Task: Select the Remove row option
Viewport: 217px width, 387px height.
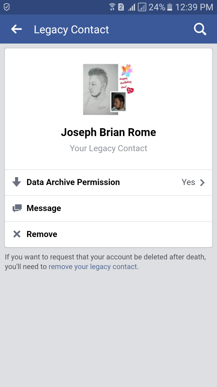Action: click(108, 234)
